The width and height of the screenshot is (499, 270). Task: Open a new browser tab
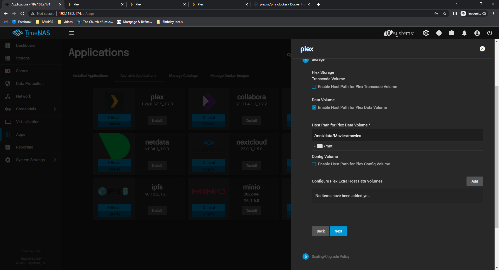click(319, 4)
